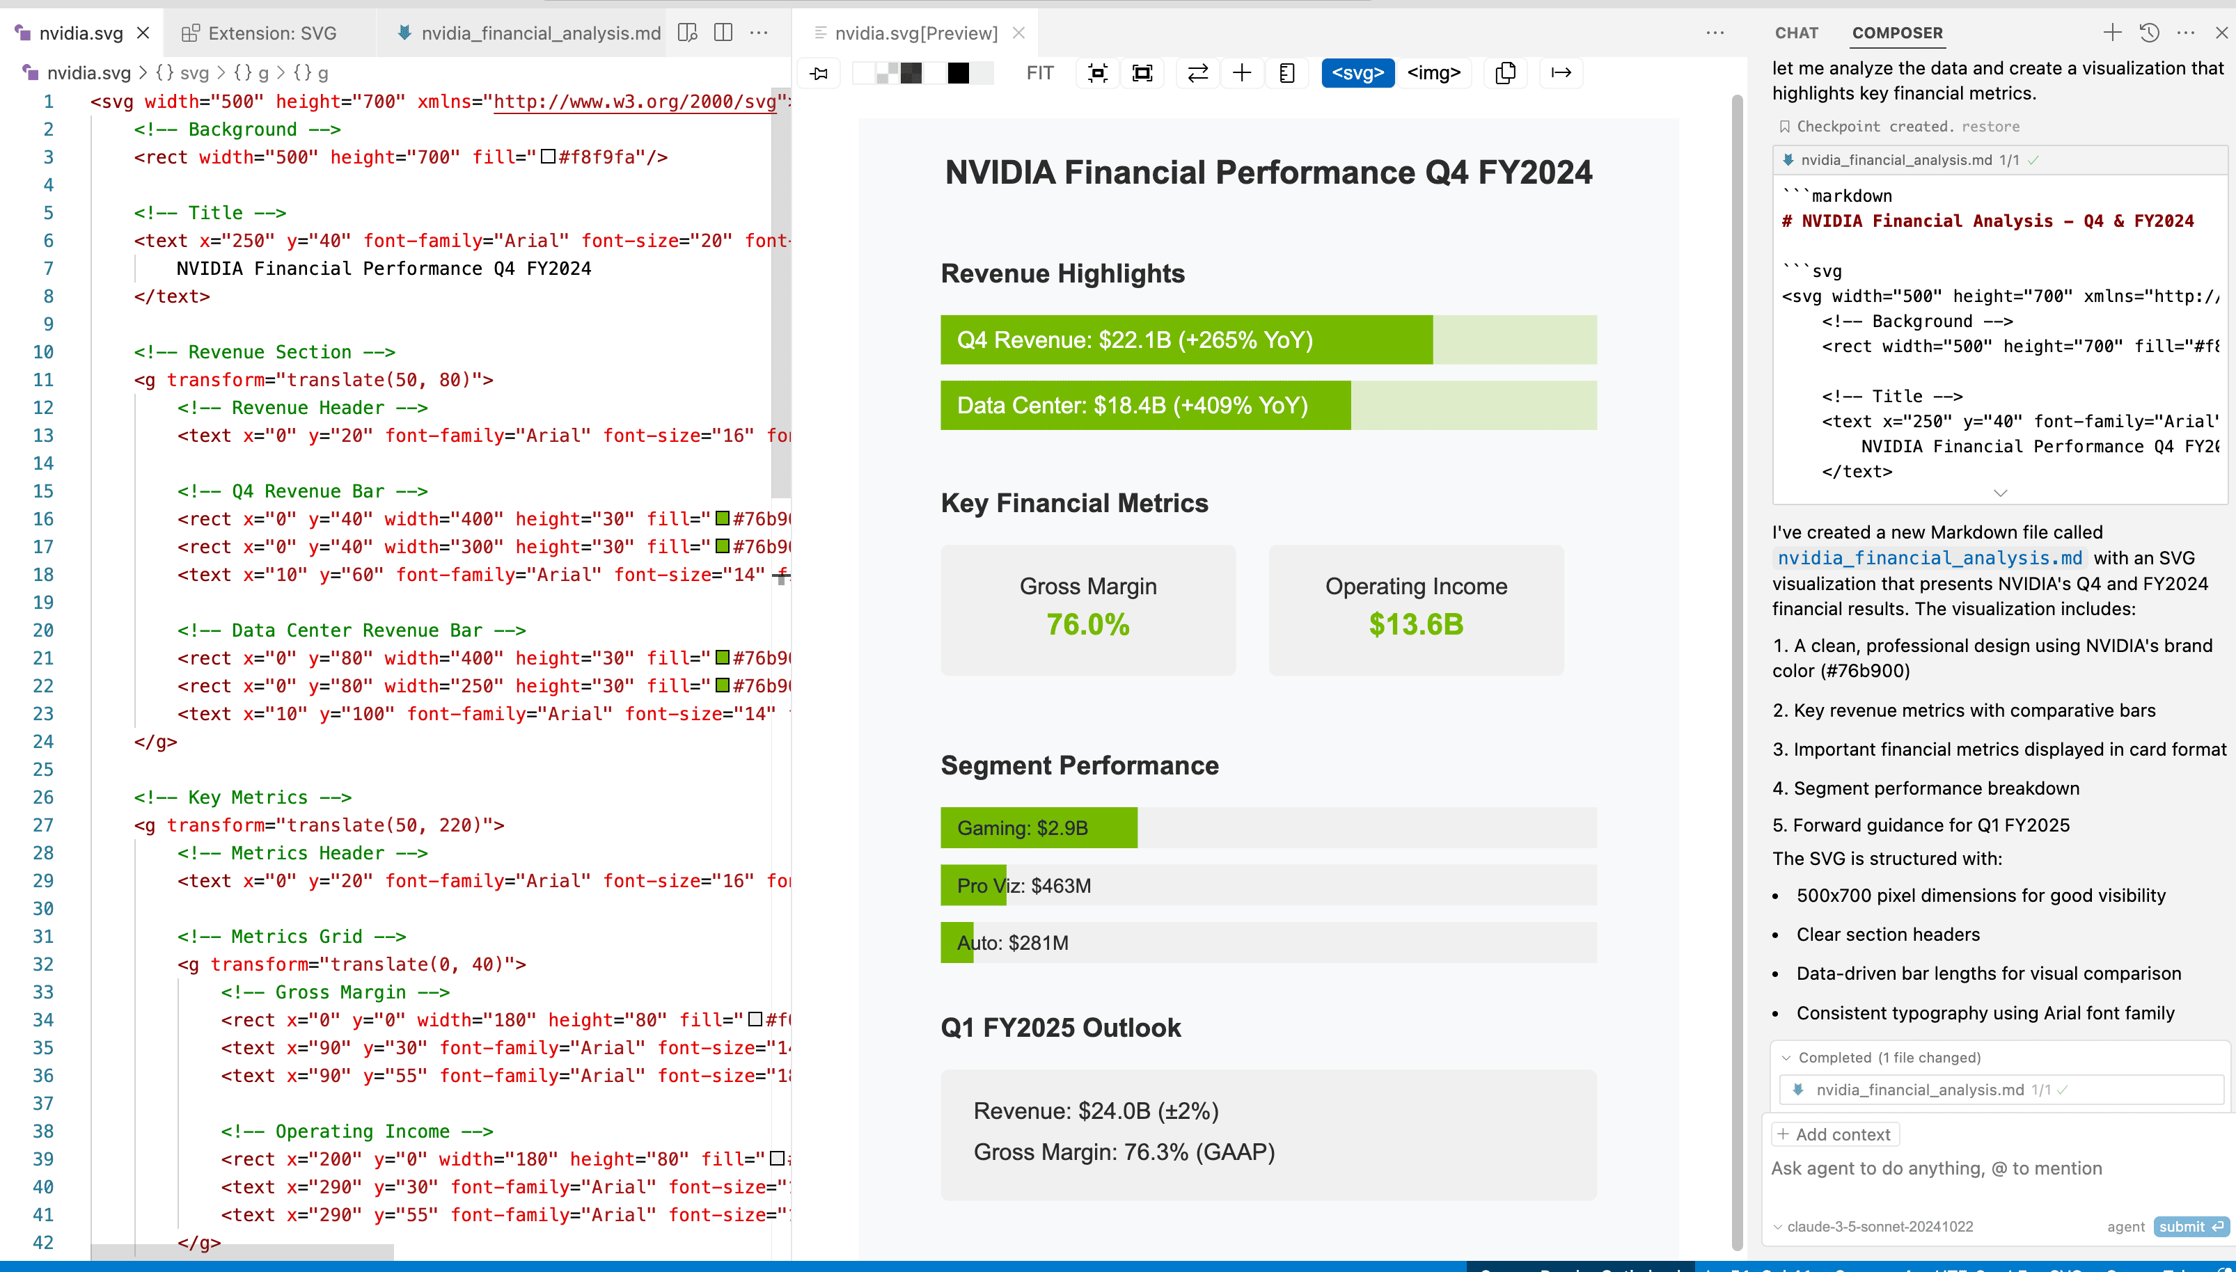Click the swap arrows icon in preview toolbar
The width and height of the screenshot is (2236, 1272).
point(1198,73)
